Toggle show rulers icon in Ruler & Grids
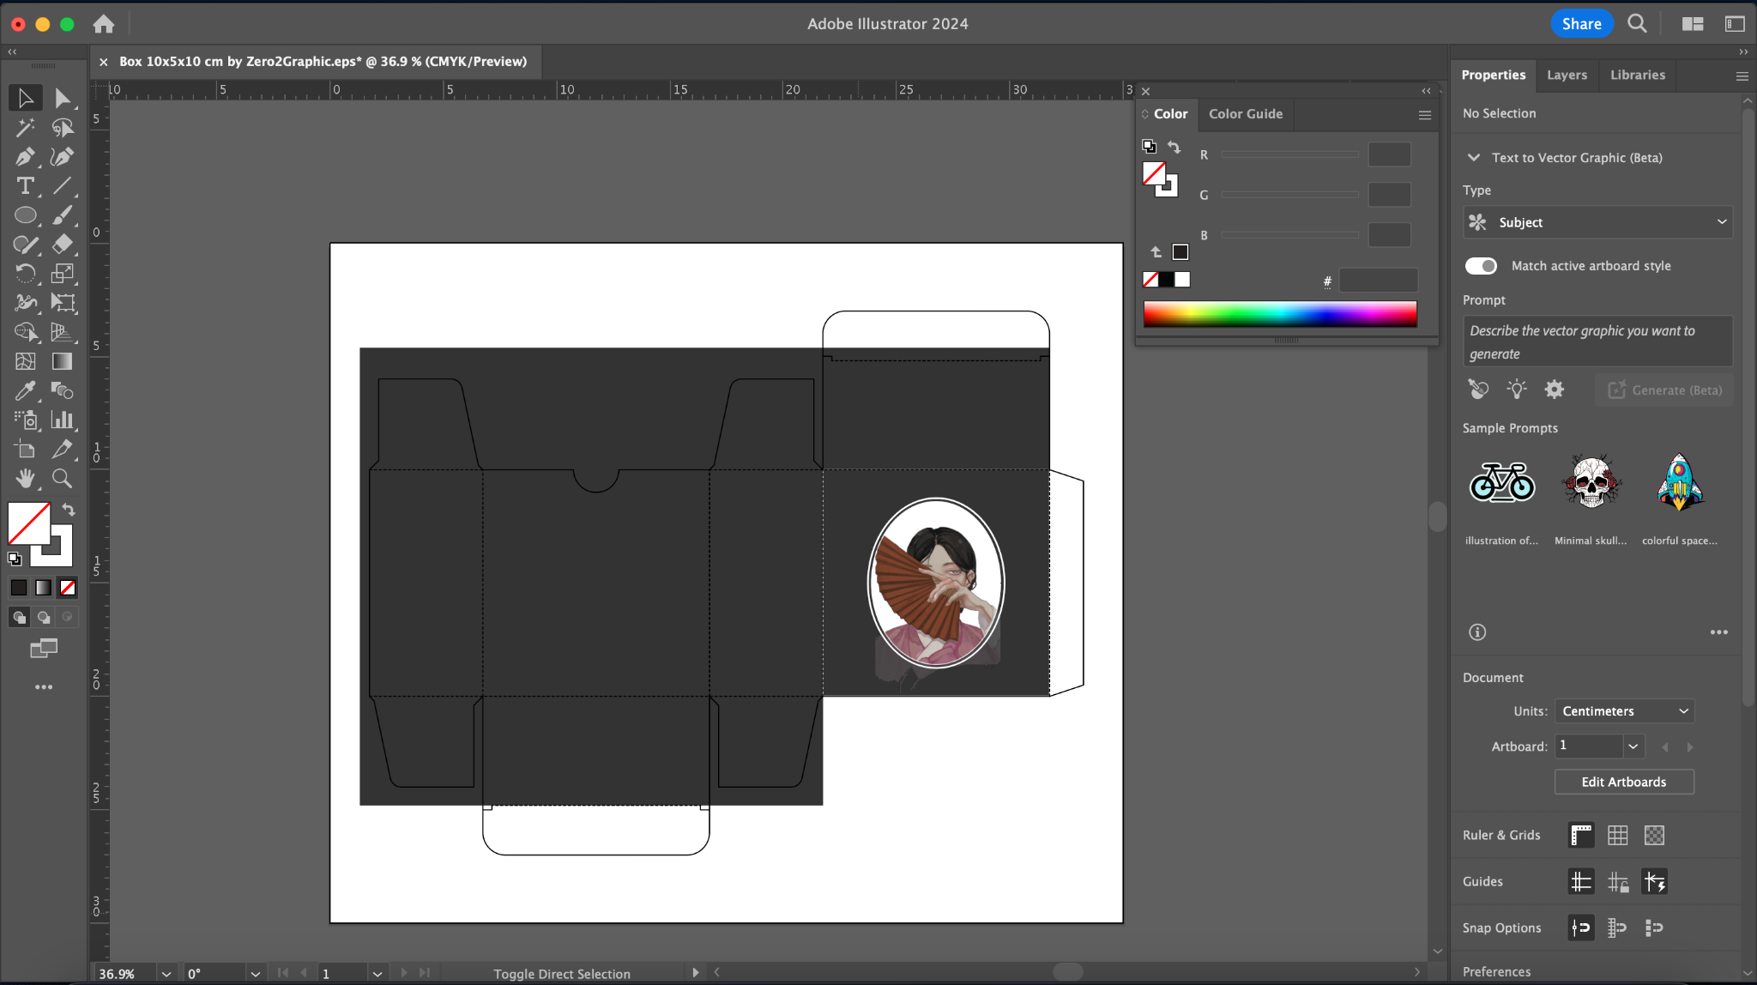Viewport: 1757px width, 985px height. 1580,835
